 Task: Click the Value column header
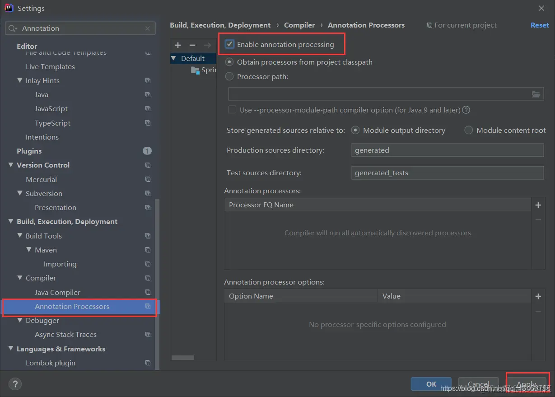454,296
